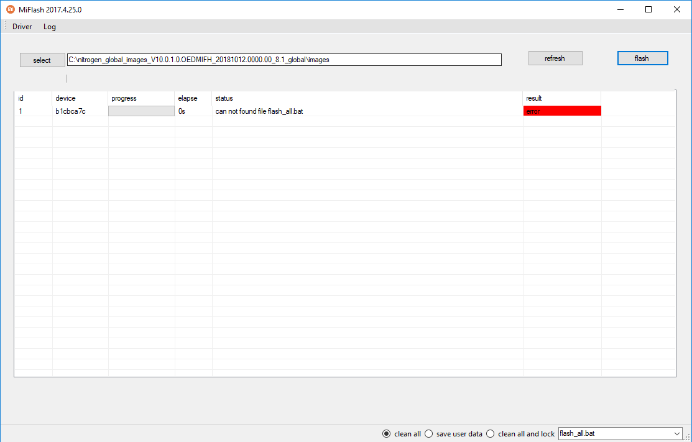Screen dimensions: 692x442
Task: Maximize the MiFlash window
Action: point(648,9)
